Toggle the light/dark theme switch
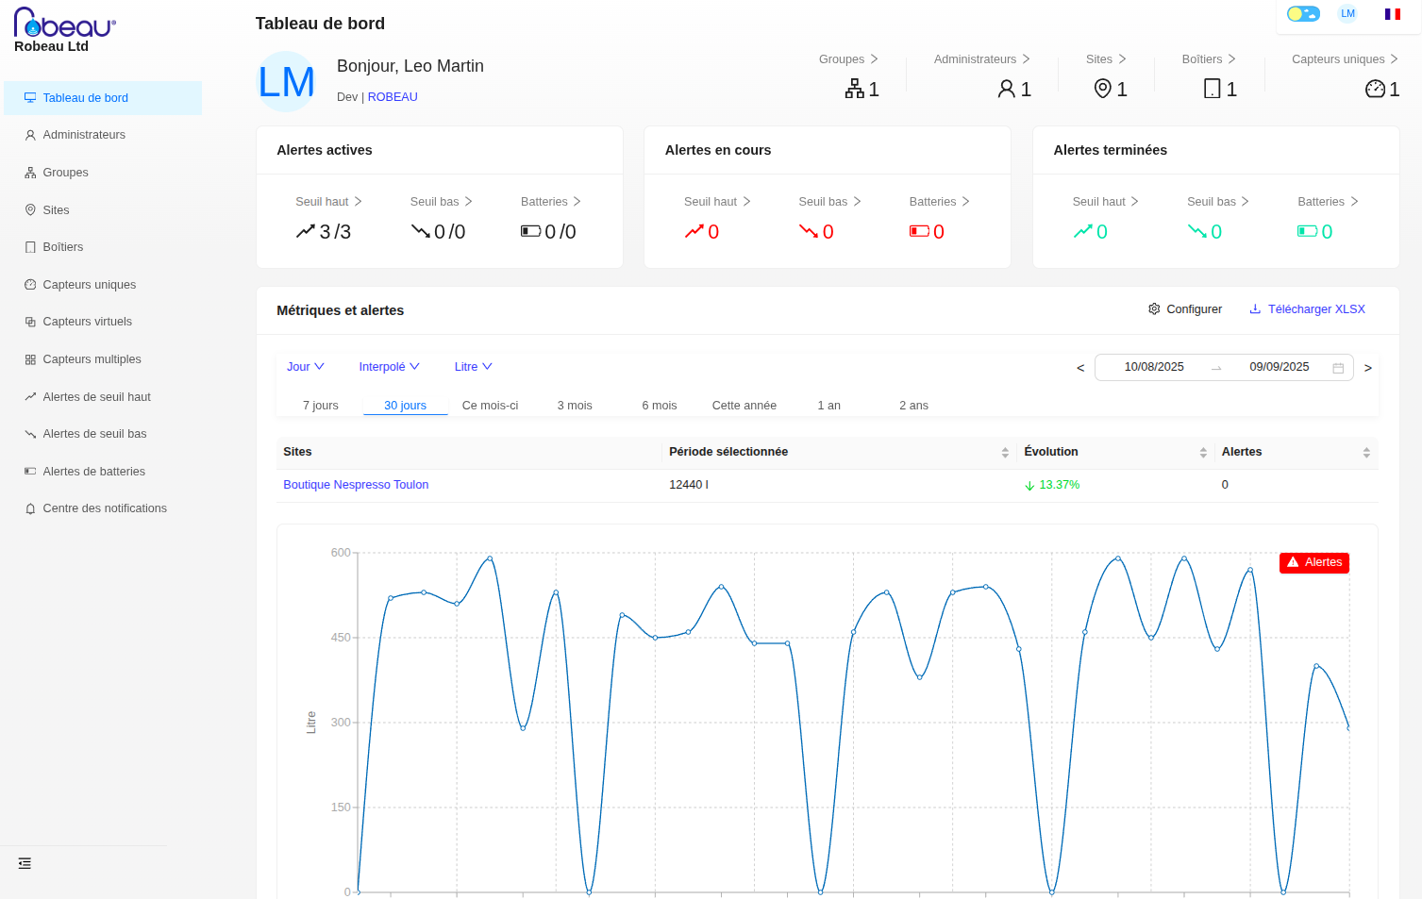The height and width of the screenshot is (899, 1422). 1303,14
